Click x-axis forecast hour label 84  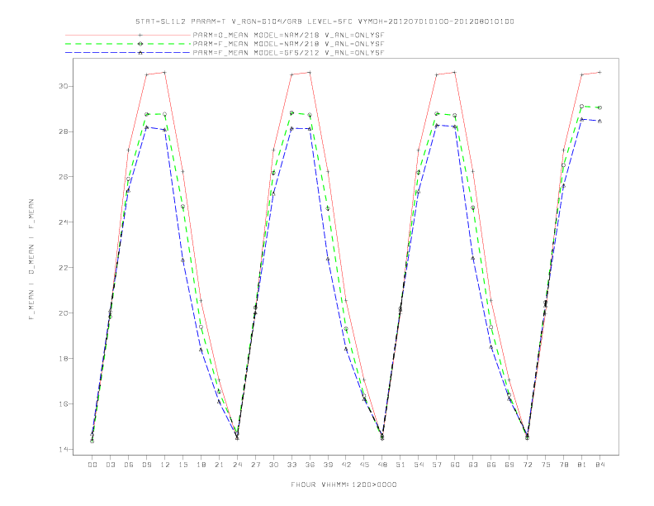tap(599, 465)
